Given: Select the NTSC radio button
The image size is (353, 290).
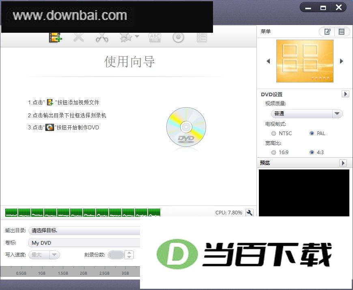Looking at the screenshot, I should [273, 133].
